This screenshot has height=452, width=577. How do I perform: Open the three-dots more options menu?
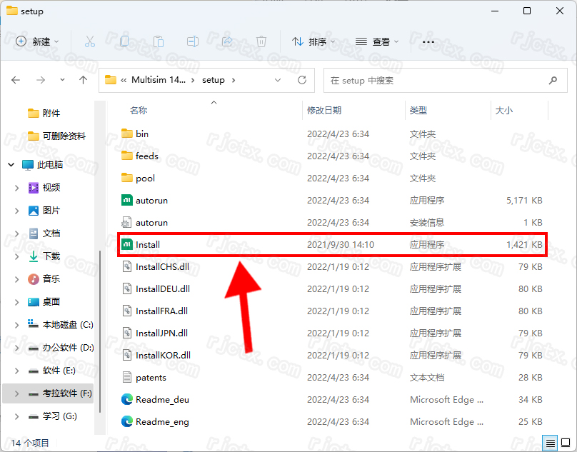pyautogui.click(x=428, y=41)
